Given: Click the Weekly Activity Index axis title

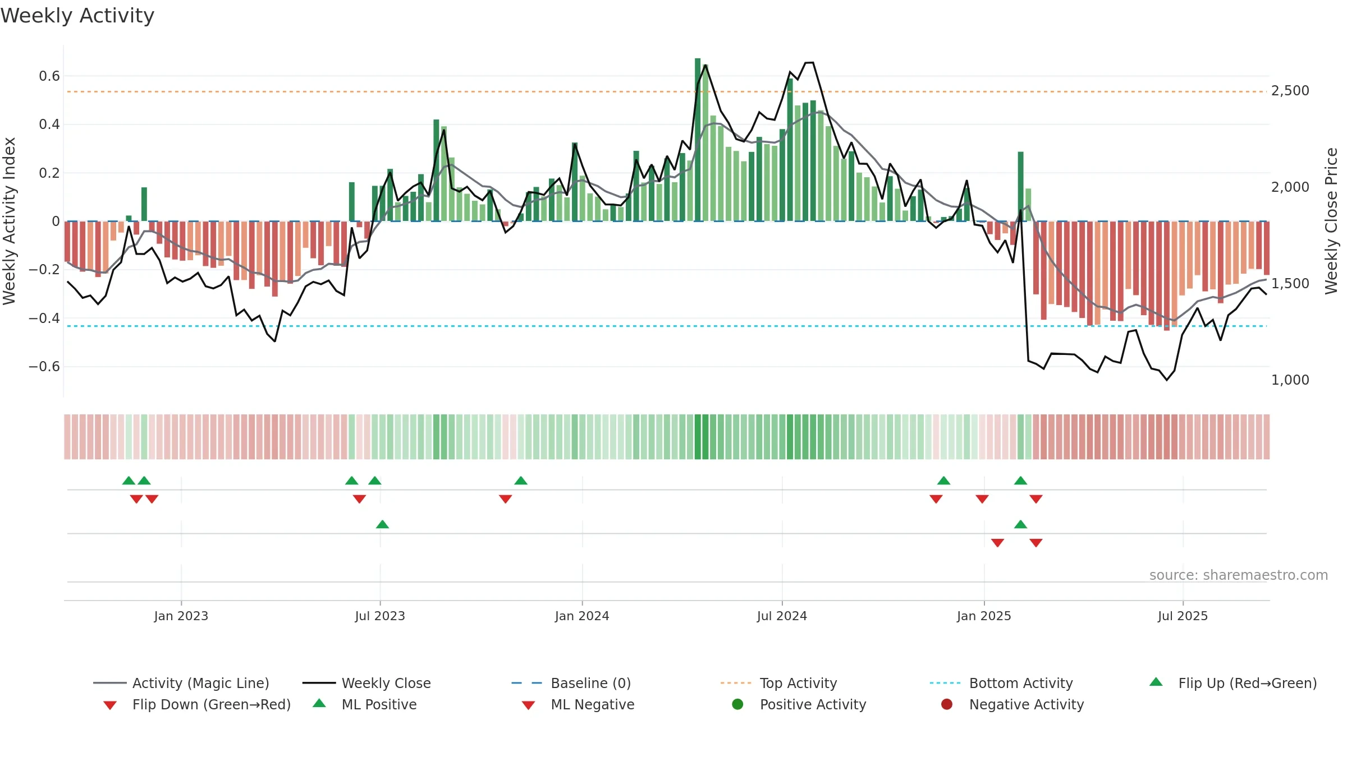Looking at the screenshot, I should point(9,221).
